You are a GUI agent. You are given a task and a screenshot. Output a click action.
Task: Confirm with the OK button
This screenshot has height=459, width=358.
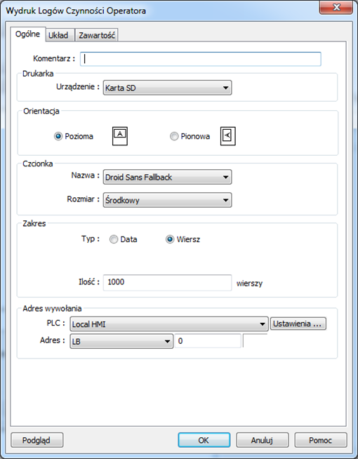point(204,440)
